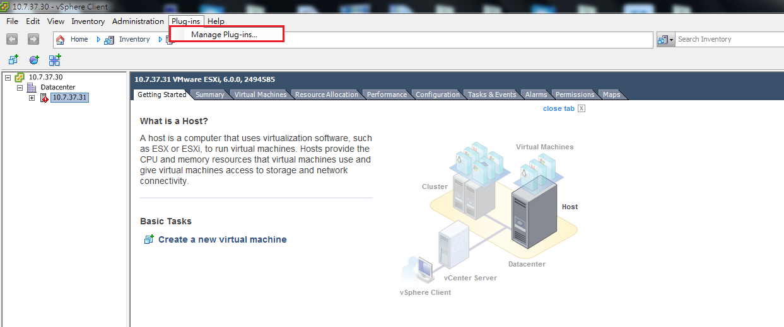Switch to the Summary tab
This screenshot has width=784, height=327.
click(x=209, y=95)
